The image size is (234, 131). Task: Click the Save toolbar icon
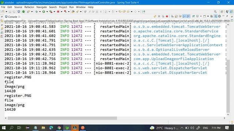click(10, 12)
